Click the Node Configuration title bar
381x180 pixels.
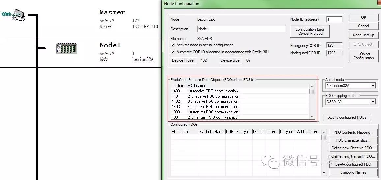pos(272,4)
